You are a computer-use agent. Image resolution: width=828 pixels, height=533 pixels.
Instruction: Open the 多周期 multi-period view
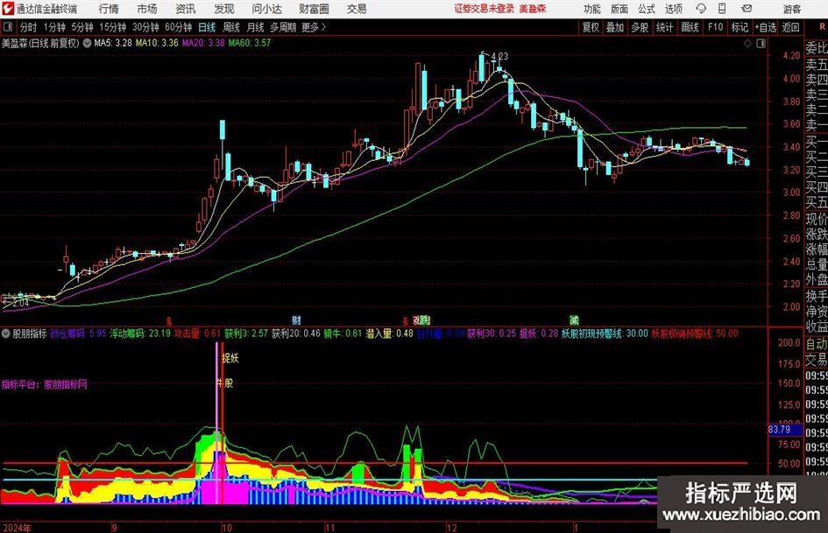[x=283, y=27]
